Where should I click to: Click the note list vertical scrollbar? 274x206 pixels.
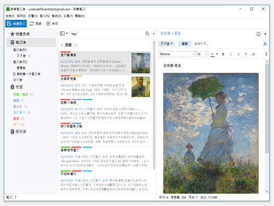coord(154,105)
